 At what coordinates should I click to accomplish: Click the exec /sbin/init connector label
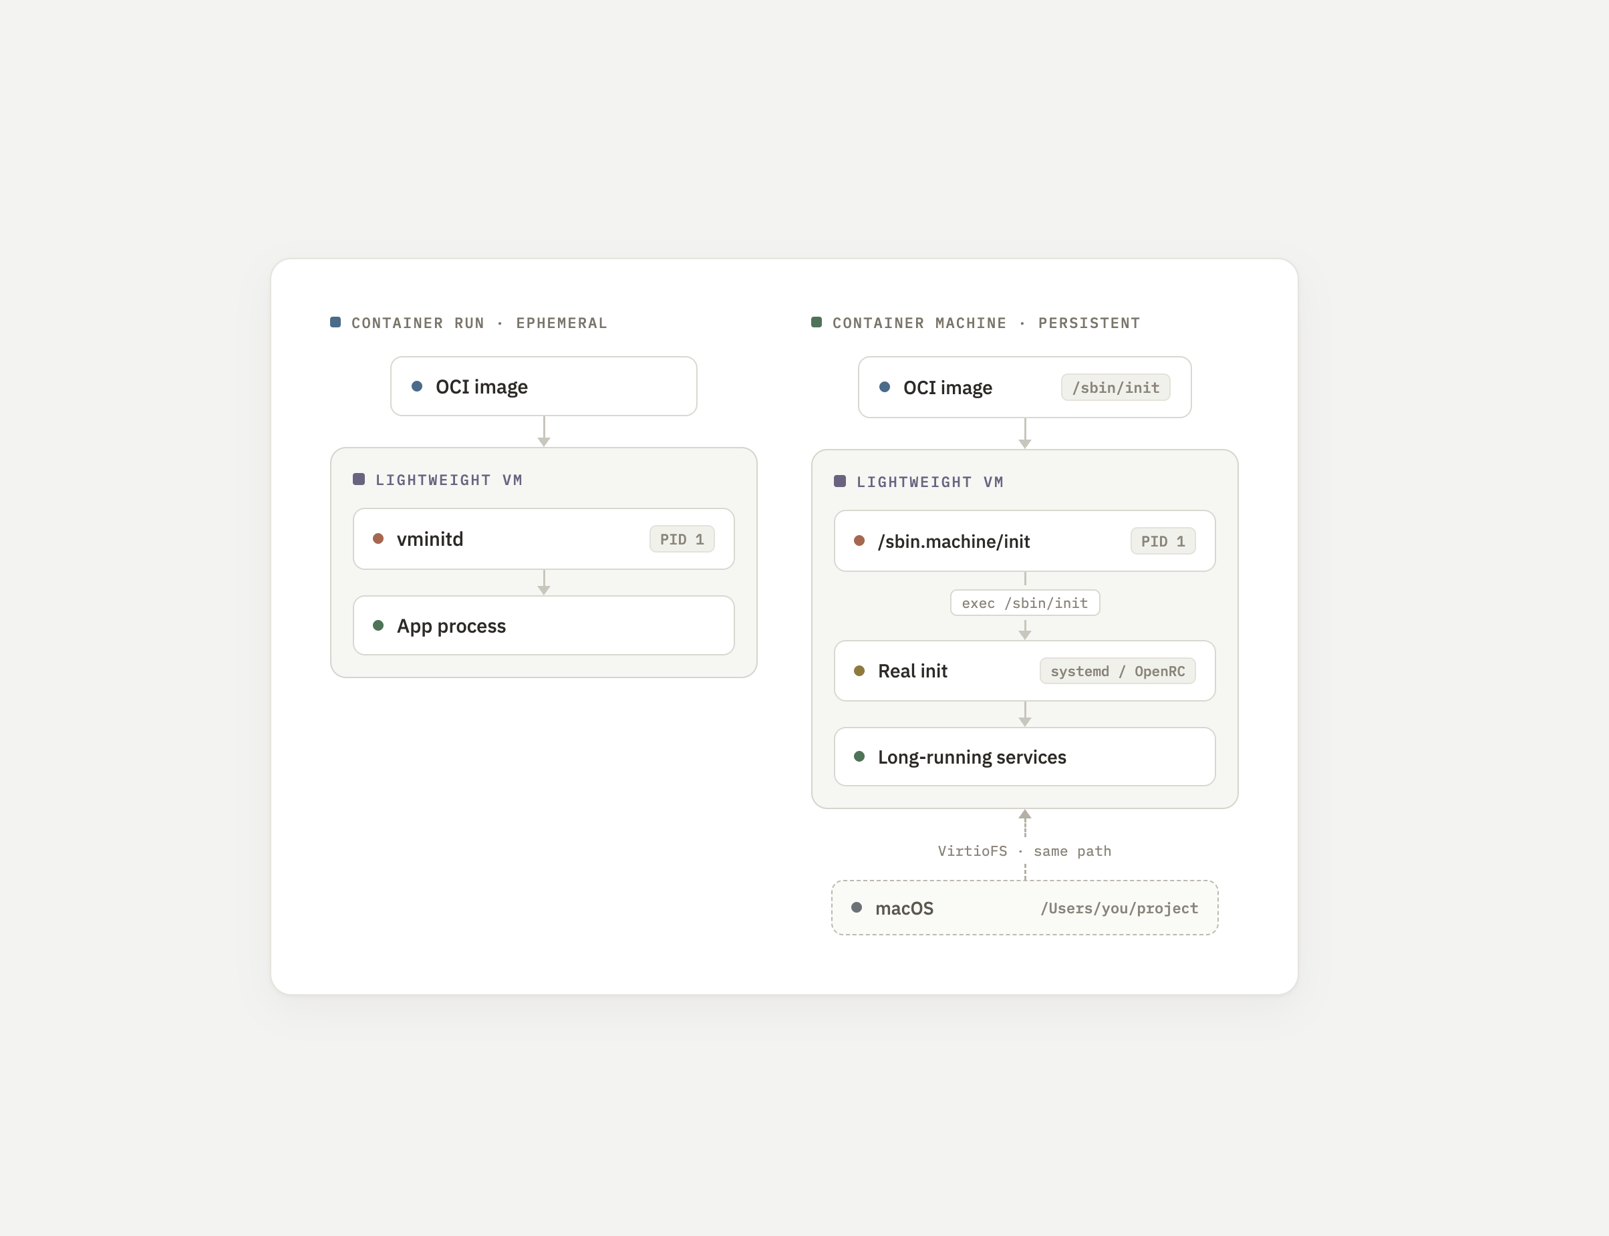1025,603
